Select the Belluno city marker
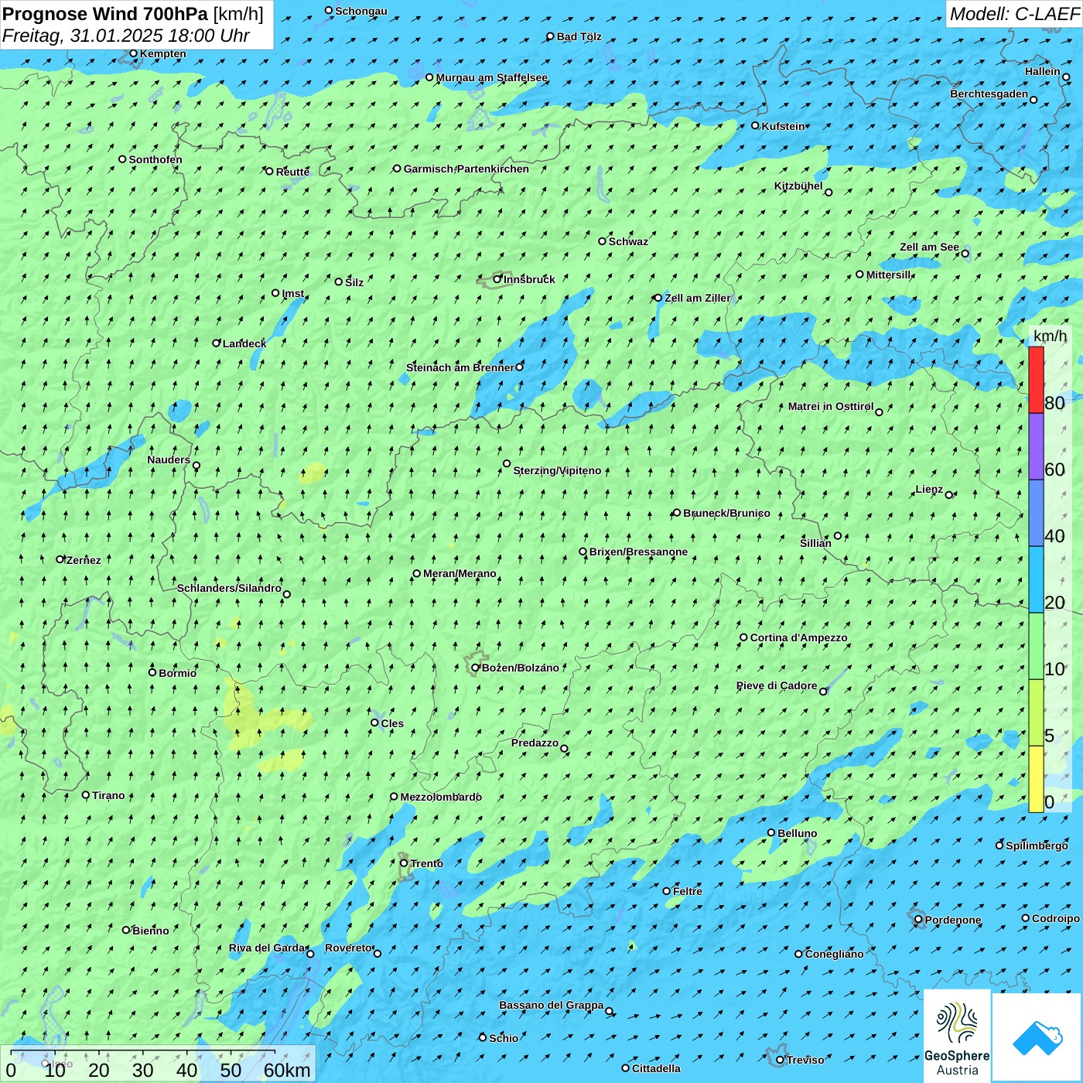Viewport: 1083px width, 1083px height. tap(771, 833)
